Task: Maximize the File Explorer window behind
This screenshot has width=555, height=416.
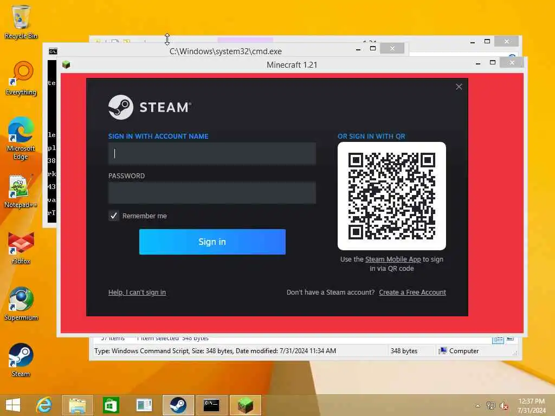Action: point(487,41)
